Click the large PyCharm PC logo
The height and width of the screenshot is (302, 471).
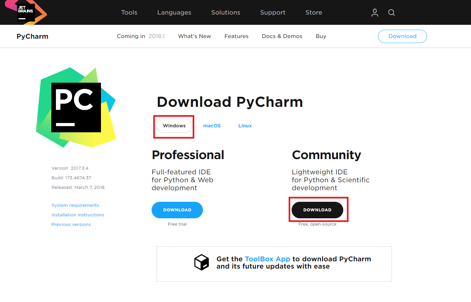click(x=76, y=108)
